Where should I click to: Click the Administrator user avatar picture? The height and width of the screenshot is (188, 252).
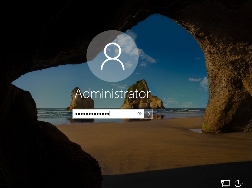pyautogui.click(x=112, y=56)
